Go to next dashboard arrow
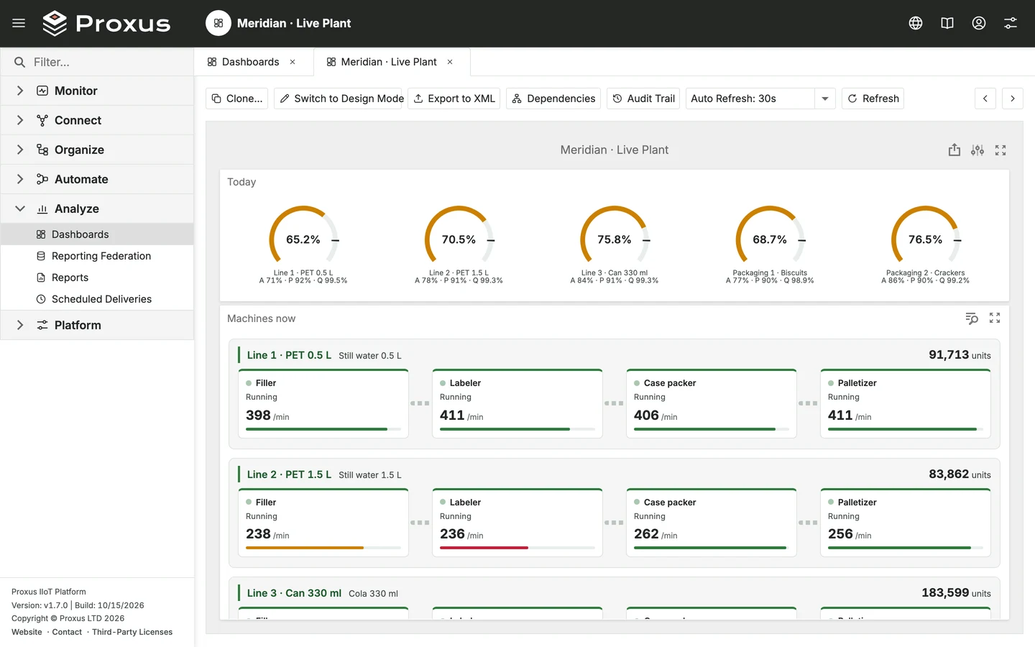The width and height of the screenshot is (1035, 647). [x=1013, y=98]
